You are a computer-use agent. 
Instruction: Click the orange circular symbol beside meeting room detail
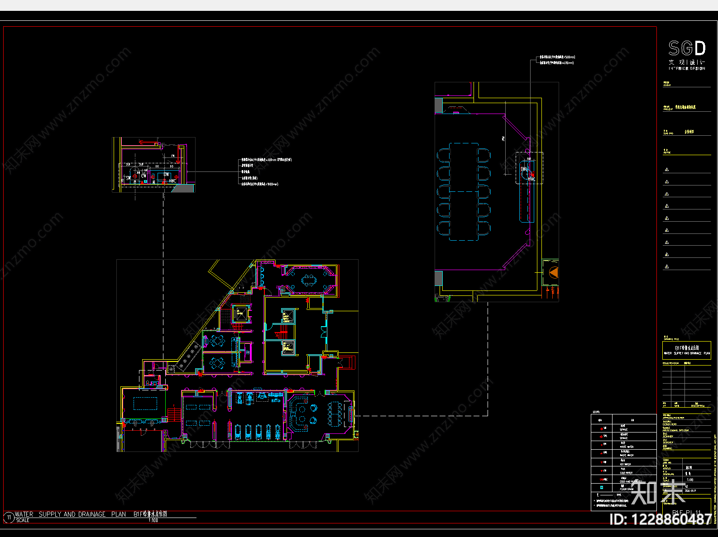coord(554,272)
